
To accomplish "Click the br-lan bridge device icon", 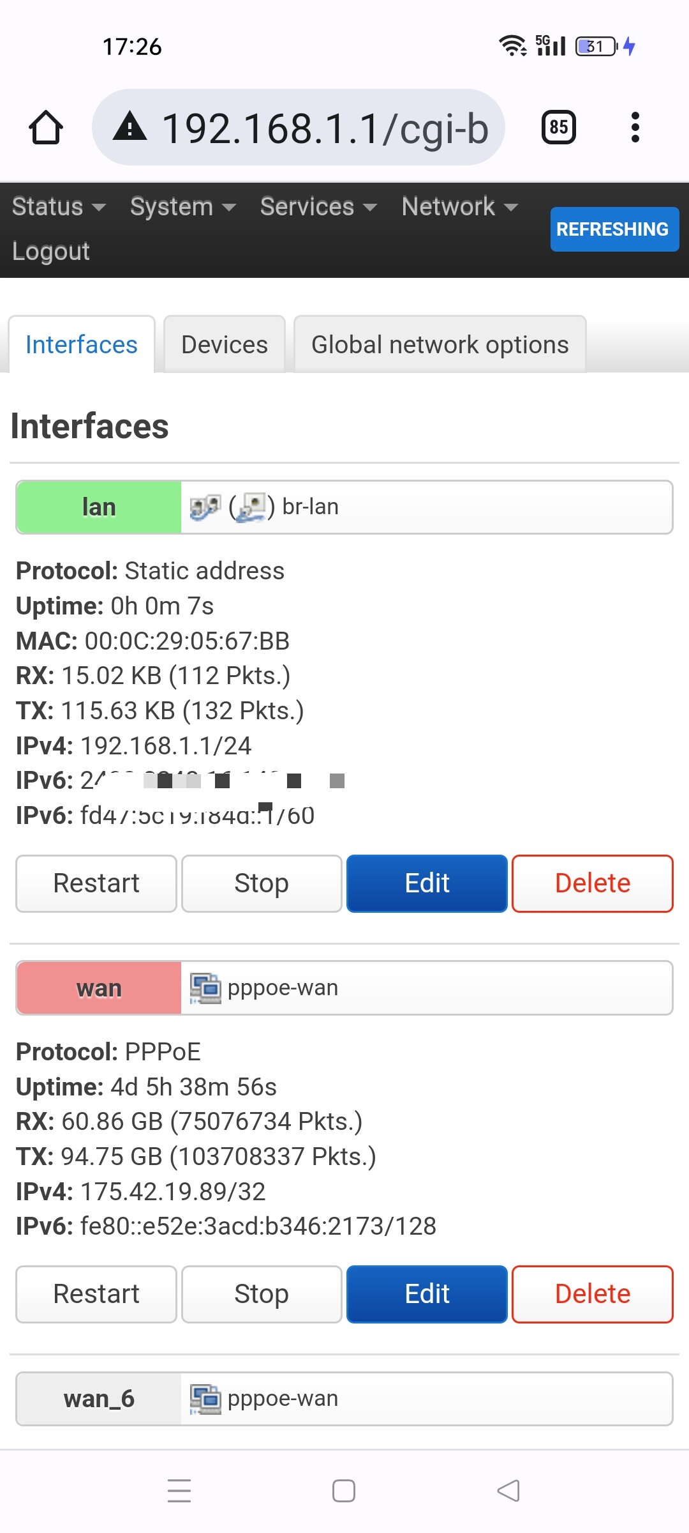I will [x=205, y=507].
